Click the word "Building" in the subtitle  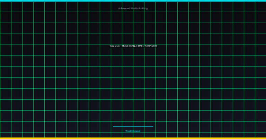click(143, 8)
